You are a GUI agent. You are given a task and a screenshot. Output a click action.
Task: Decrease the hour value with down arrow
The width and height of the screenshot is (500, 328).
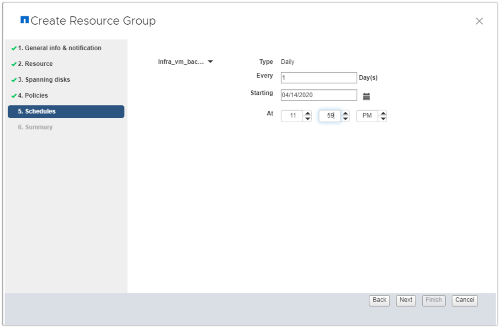pos(308,119)
